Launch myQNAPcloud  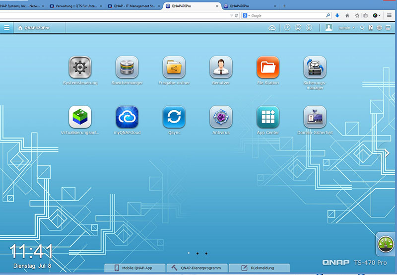127,117
